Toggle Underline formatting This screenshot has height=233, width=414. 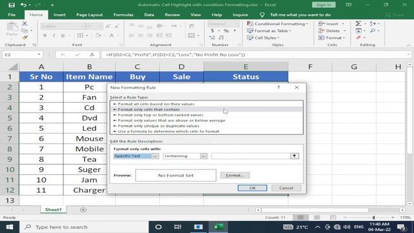tap(63, 36)
